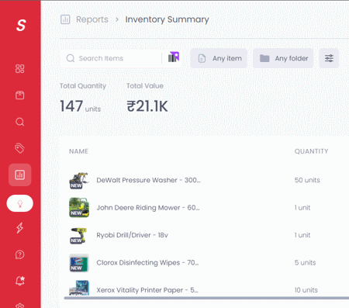349x308 pixels.
Task: Select the Reports chart icon in sidebar
Action: click(20, 175)
